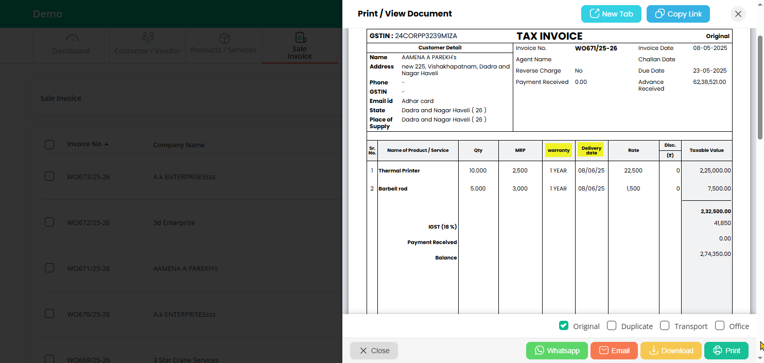Sort by Invoice No column arrow
Screen dimensions: 764x363
click(x=107, y=144)
